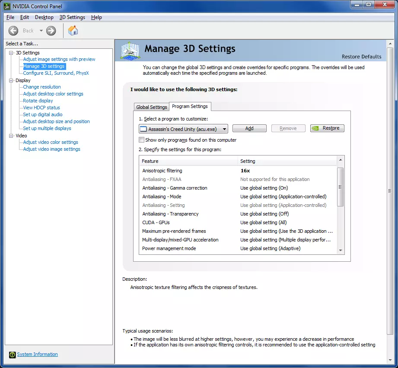Select the CUDA - GPUs row
Image resolution: width=398 pixels, height=368 pixels.
click(238, 222)
